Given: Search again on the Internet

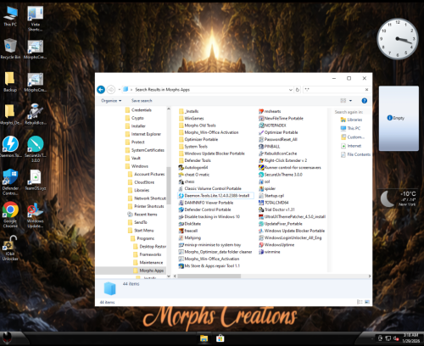Looking at the screenshot, I should point(351,146).
